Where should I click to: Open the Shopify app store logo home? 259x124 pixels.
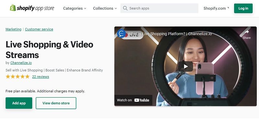(x=32, y=8)
